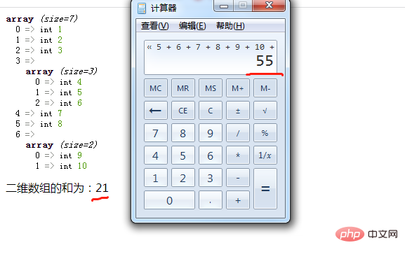Click the row '2 => int 3'
The height and width of the screenshot is (257, 405).
coord(39,50)
